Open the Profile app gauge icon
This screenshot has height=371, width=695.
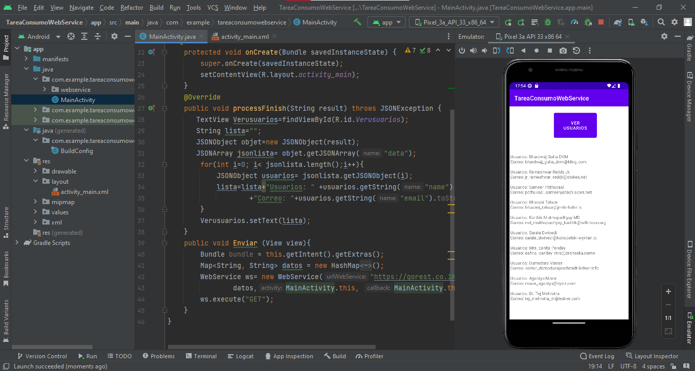(574, 22)
